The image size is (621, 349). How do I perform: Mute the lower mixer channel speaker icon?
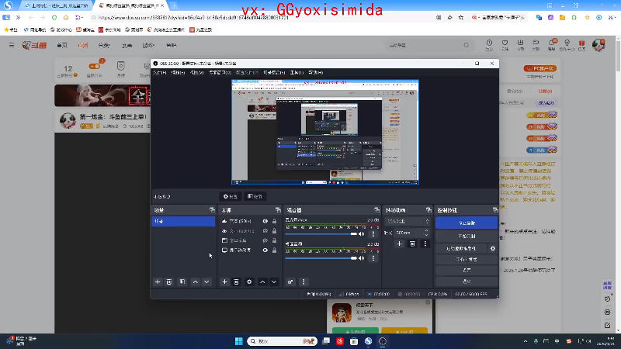[361, 258]
